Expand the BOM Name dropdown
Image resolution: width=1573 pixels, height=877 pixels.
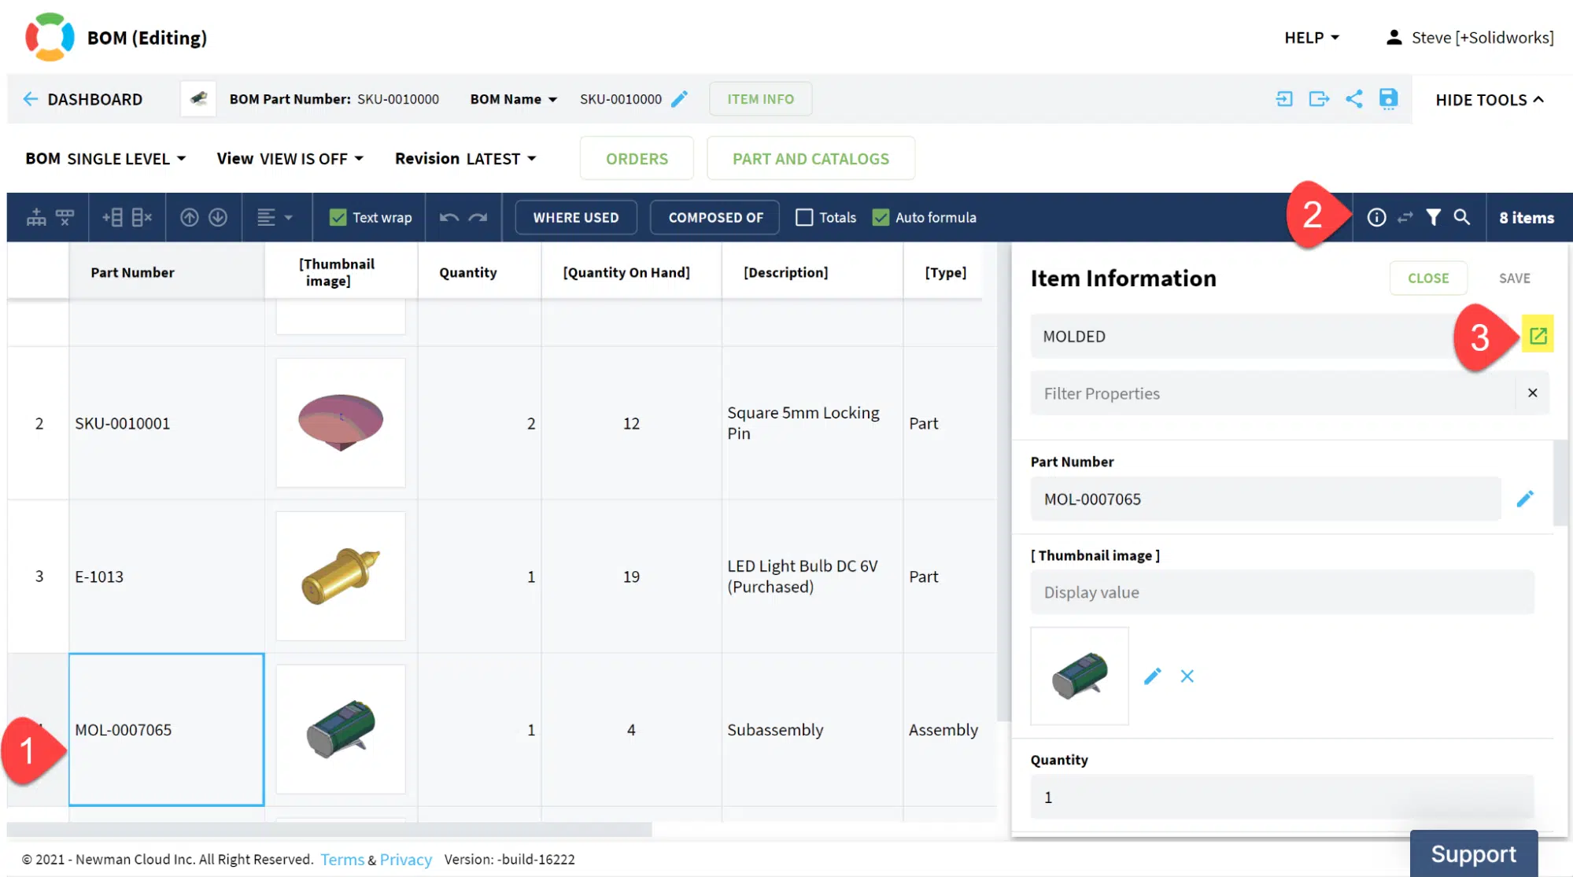click(x=514, y=99)
